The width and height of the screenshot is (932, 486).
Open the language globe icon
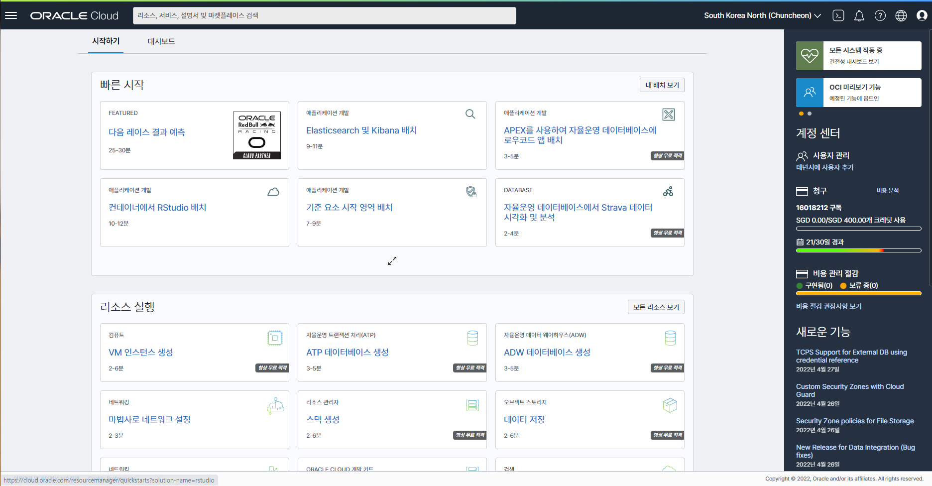(901, 15)
